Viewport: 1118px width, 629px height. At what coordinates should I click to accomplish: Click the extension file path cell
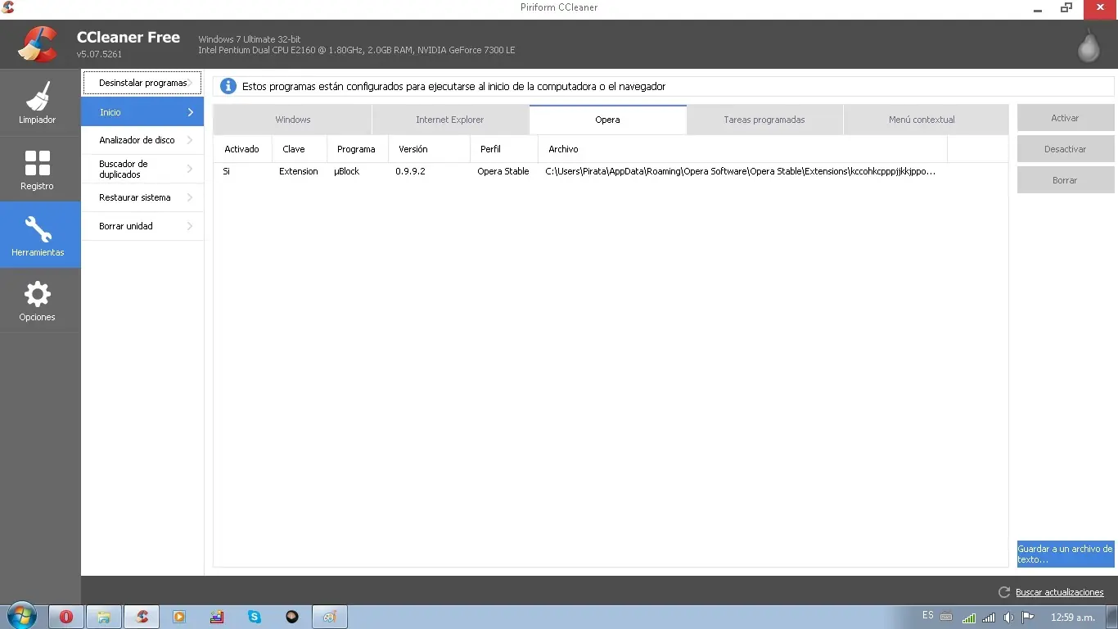point(740,171)
